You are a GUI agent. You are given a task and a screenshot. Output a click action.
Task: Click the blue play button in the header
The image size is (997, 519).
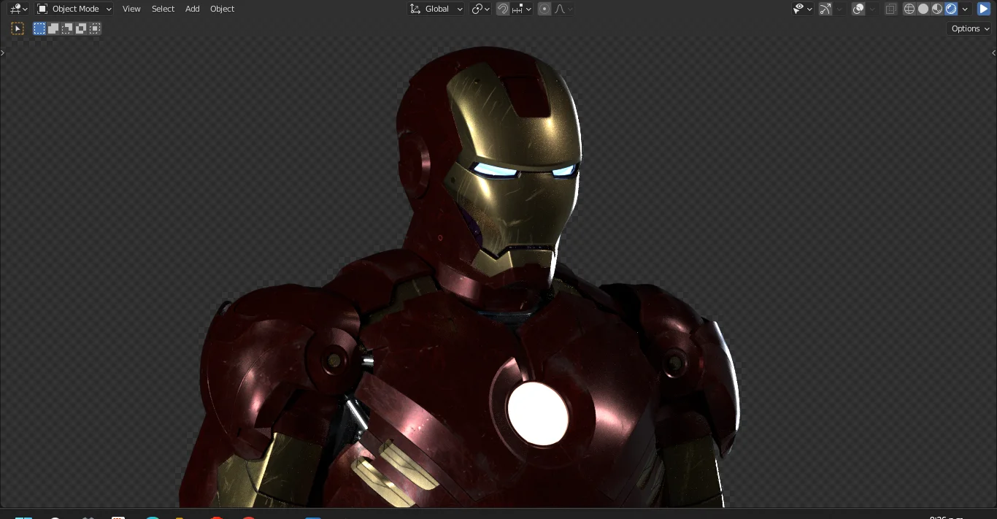pos(984,9)
